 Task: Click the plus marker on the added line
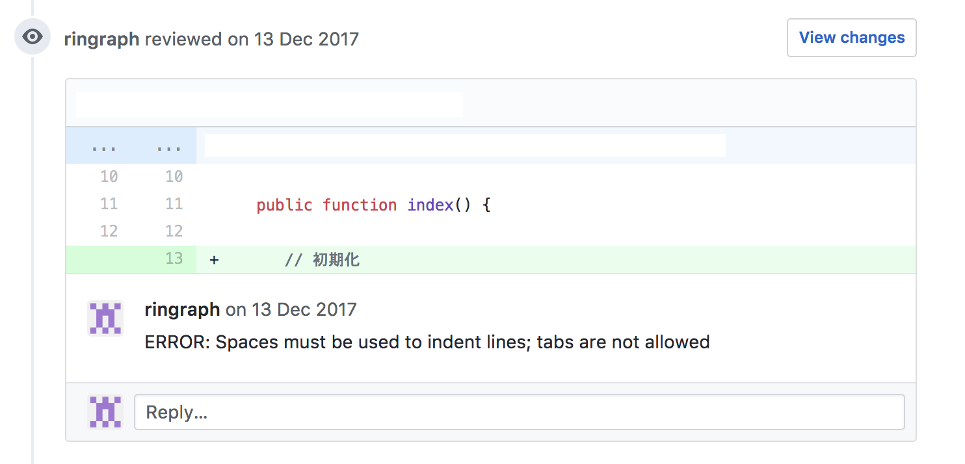click(214, 261)
